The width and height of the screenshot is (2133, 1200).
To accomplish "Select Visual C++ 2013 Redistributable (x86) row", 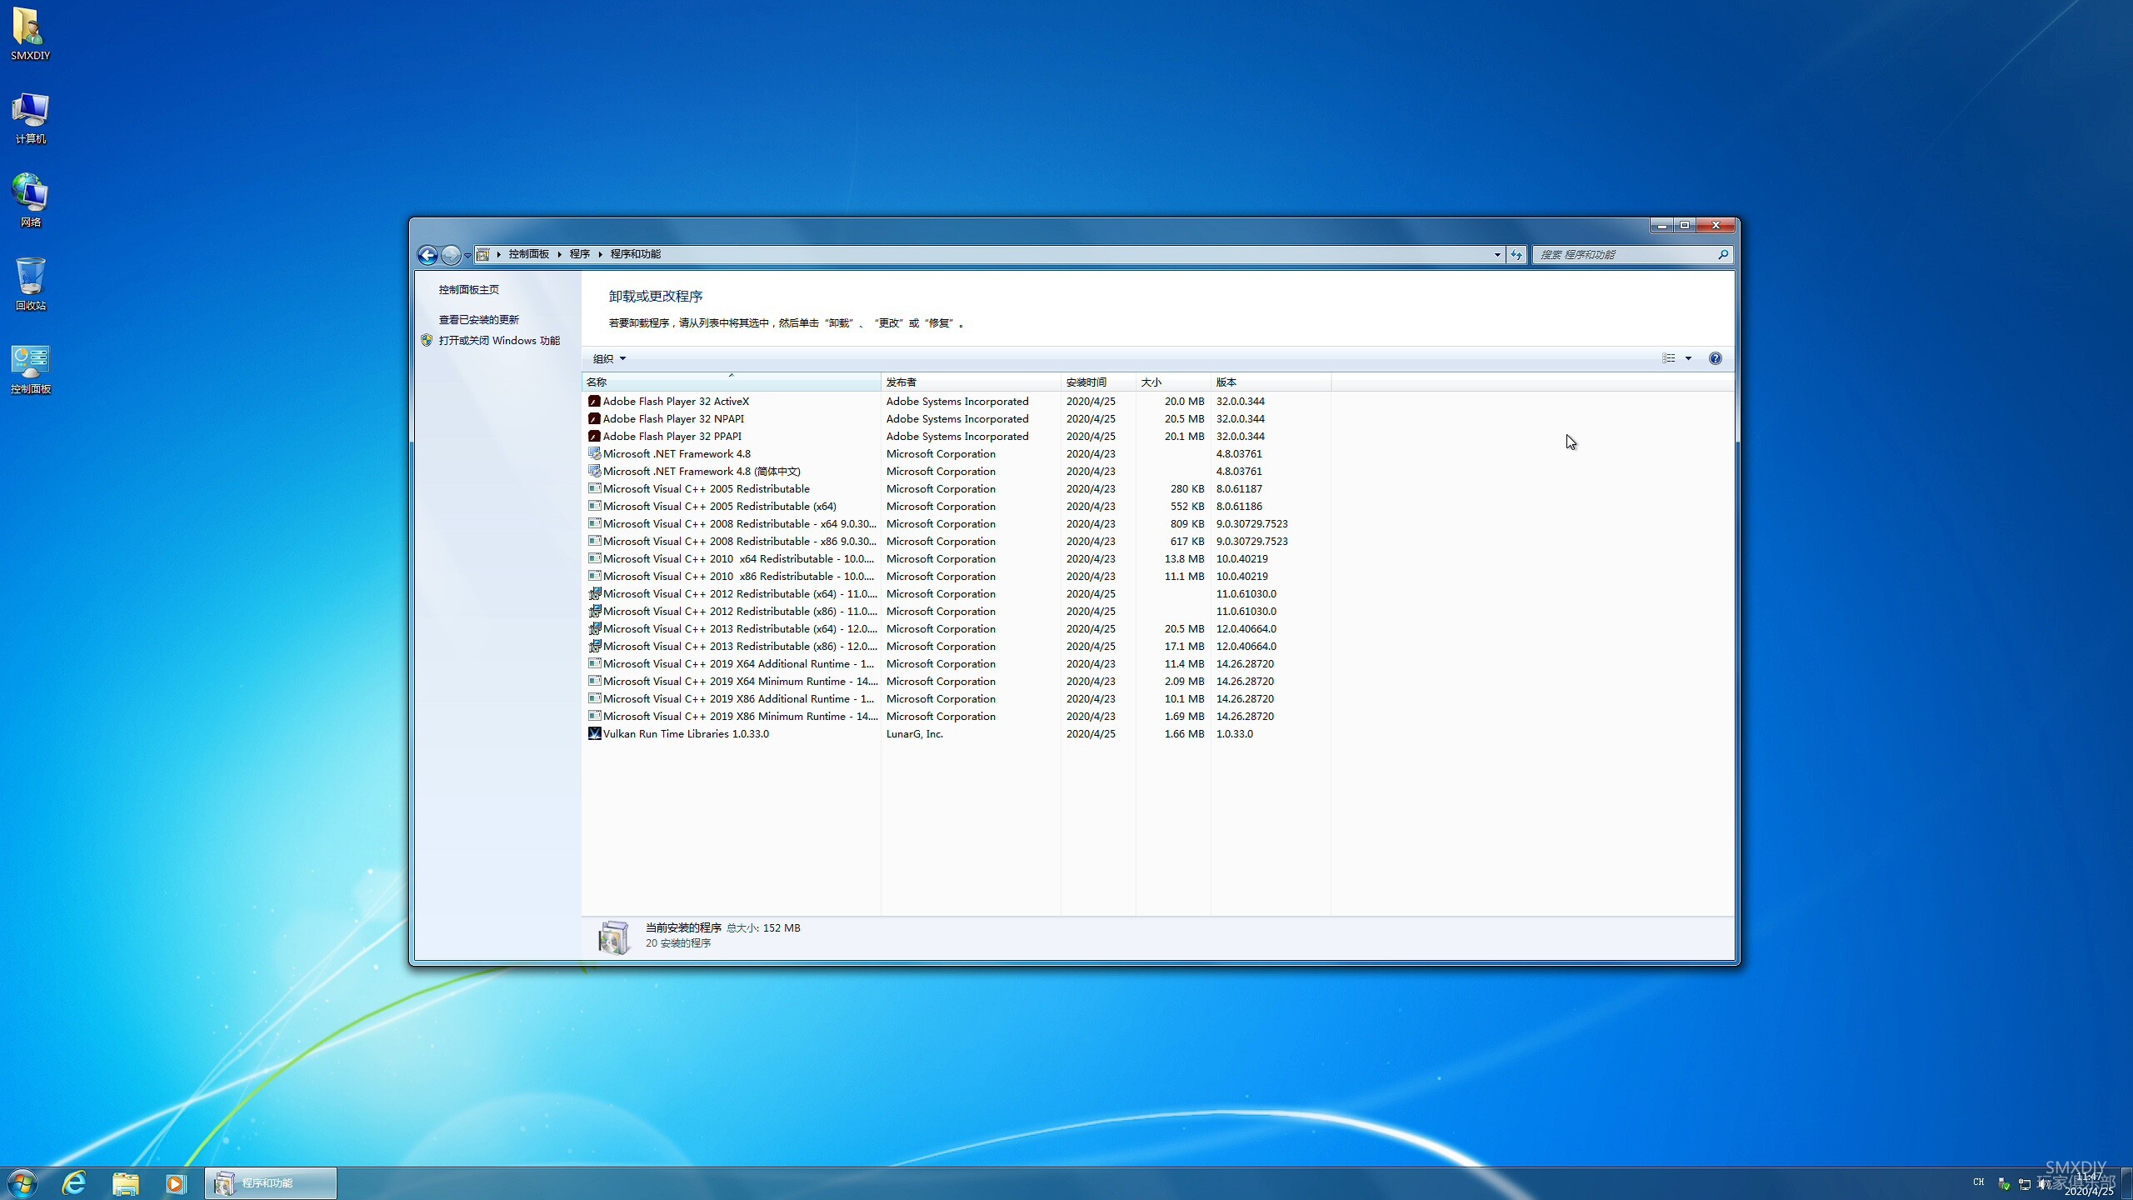I will 958,647.
